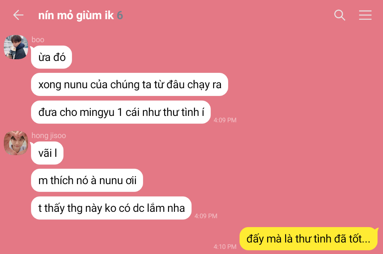Open boo's profile picture
383x254 pixels.
pos(16,47)
